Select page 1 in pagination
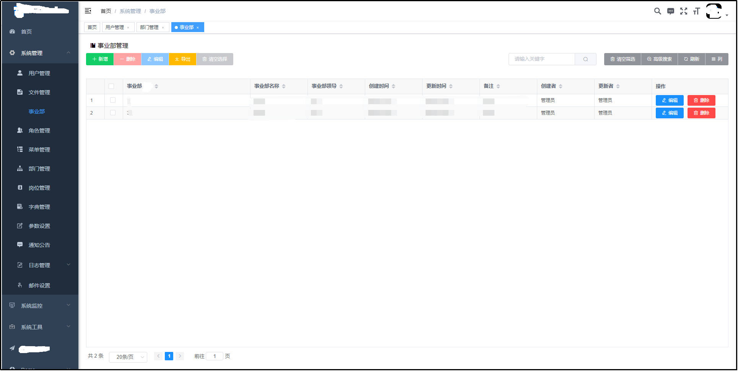The height and width of the screenshot is (371, 738). point(169,356)
